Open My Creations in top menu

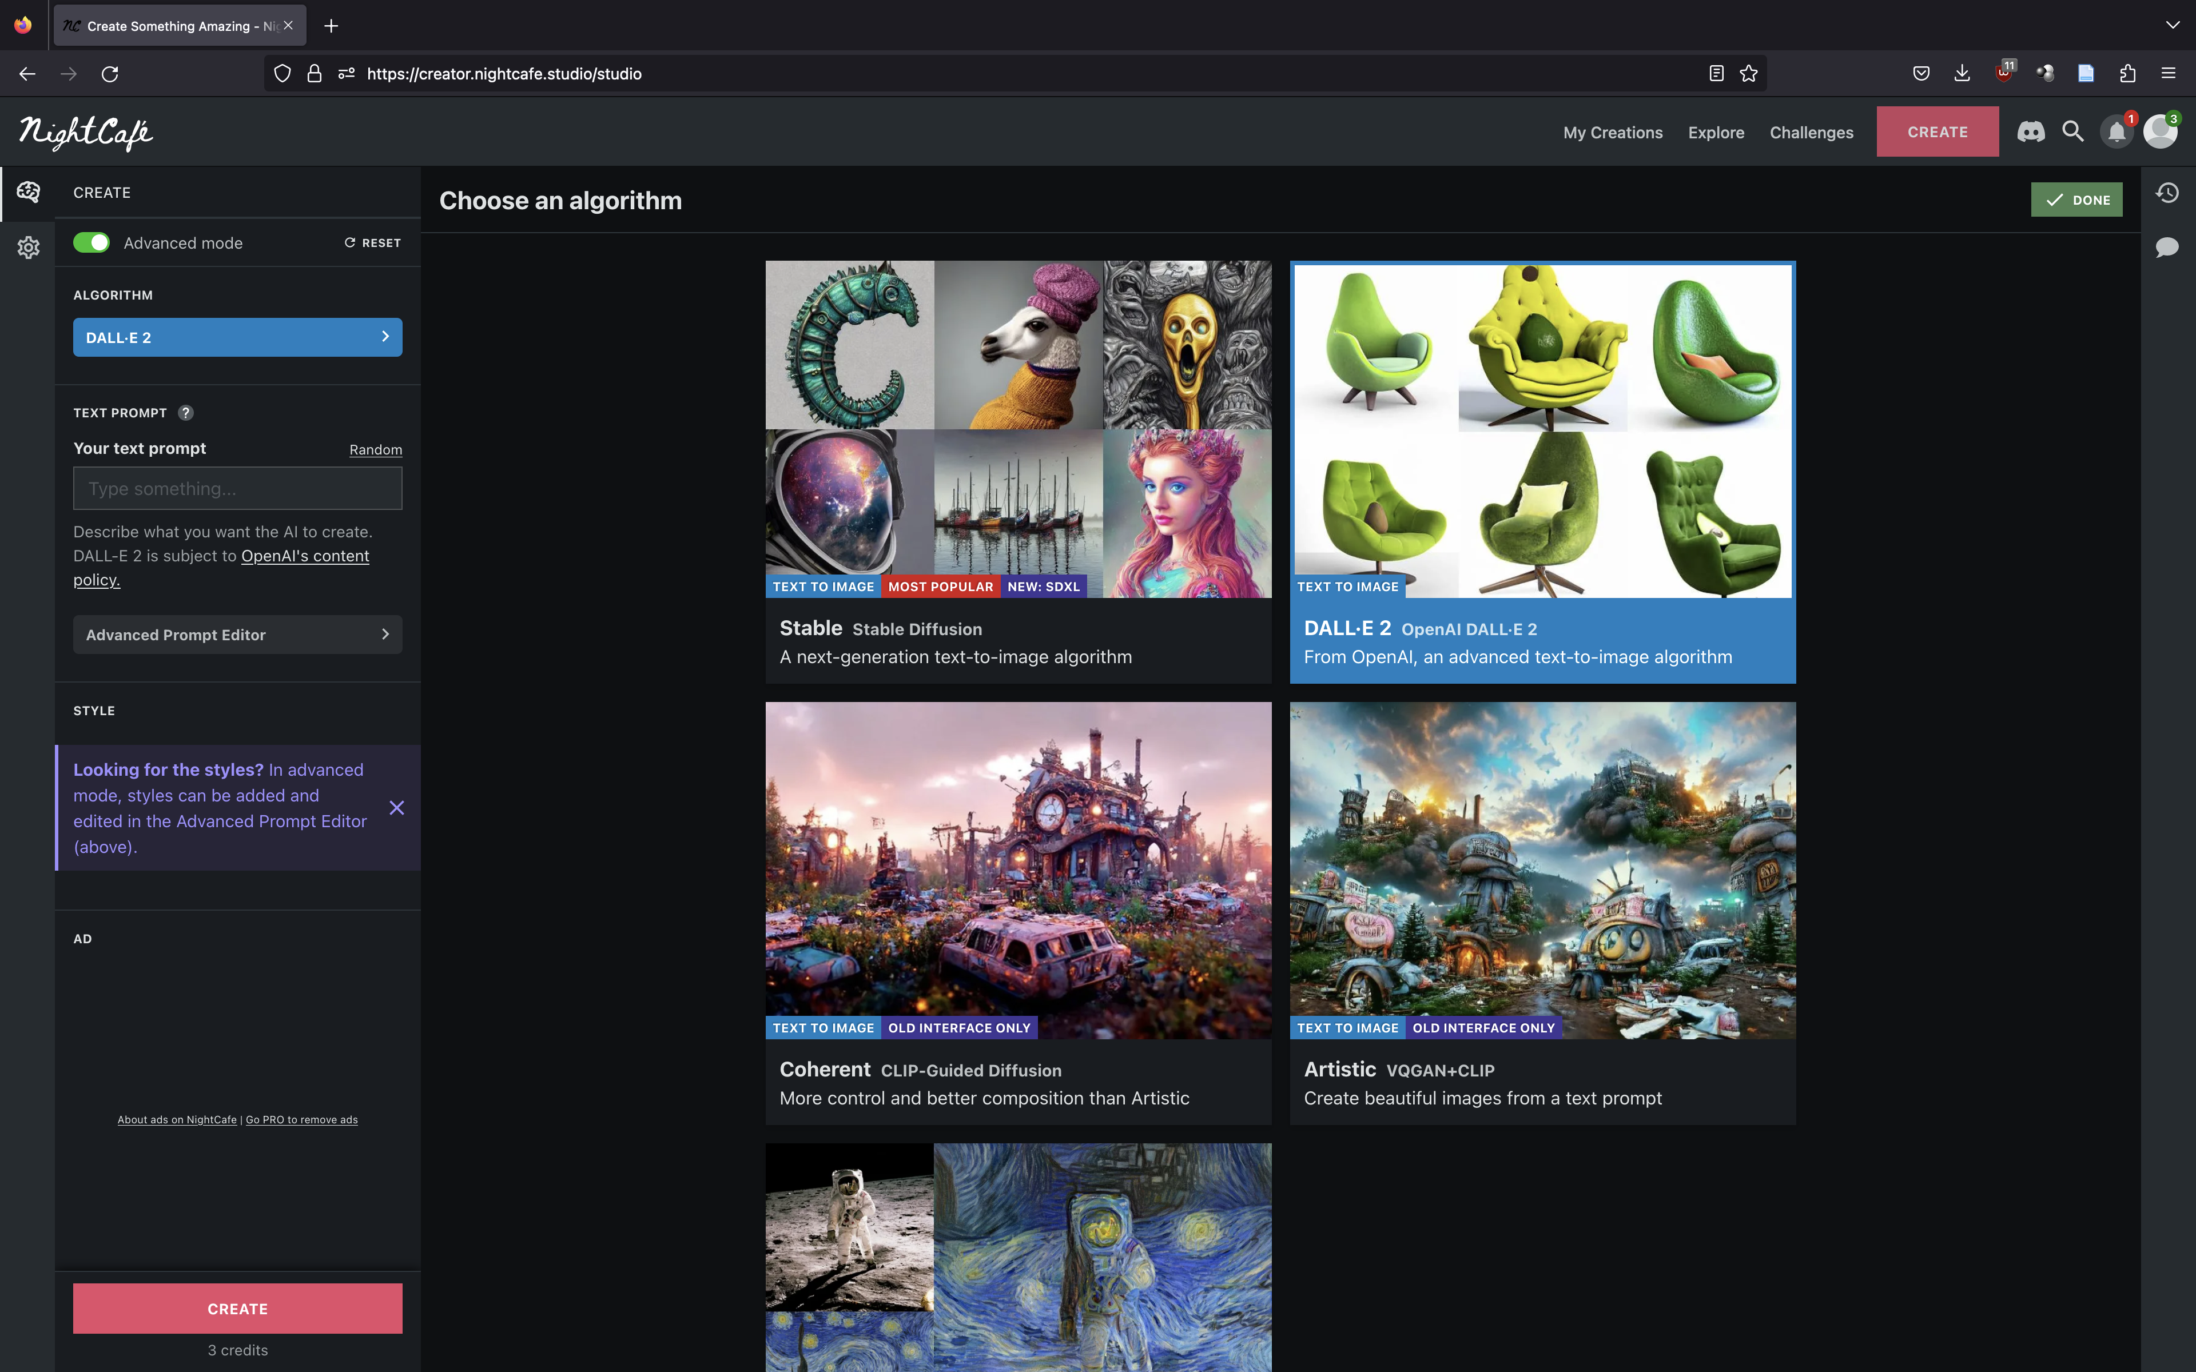[1613, 133]
